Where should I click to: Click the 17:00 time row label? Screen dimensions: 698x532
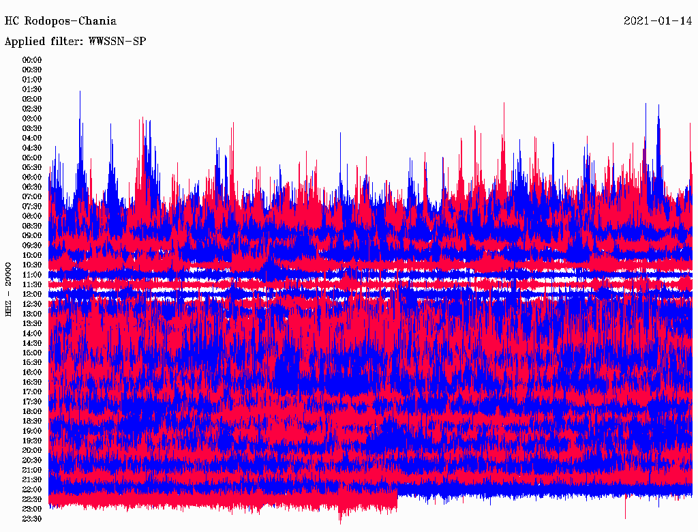click(x=32, y=392)
